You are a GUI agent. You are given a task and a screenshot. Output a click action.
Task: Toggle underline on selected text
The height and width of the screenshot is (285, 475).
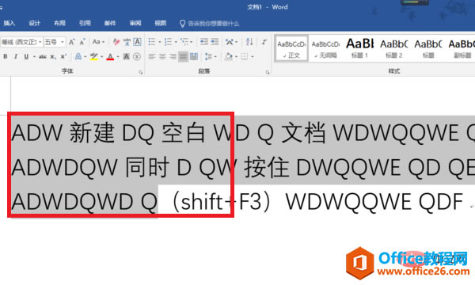[26, 57]
